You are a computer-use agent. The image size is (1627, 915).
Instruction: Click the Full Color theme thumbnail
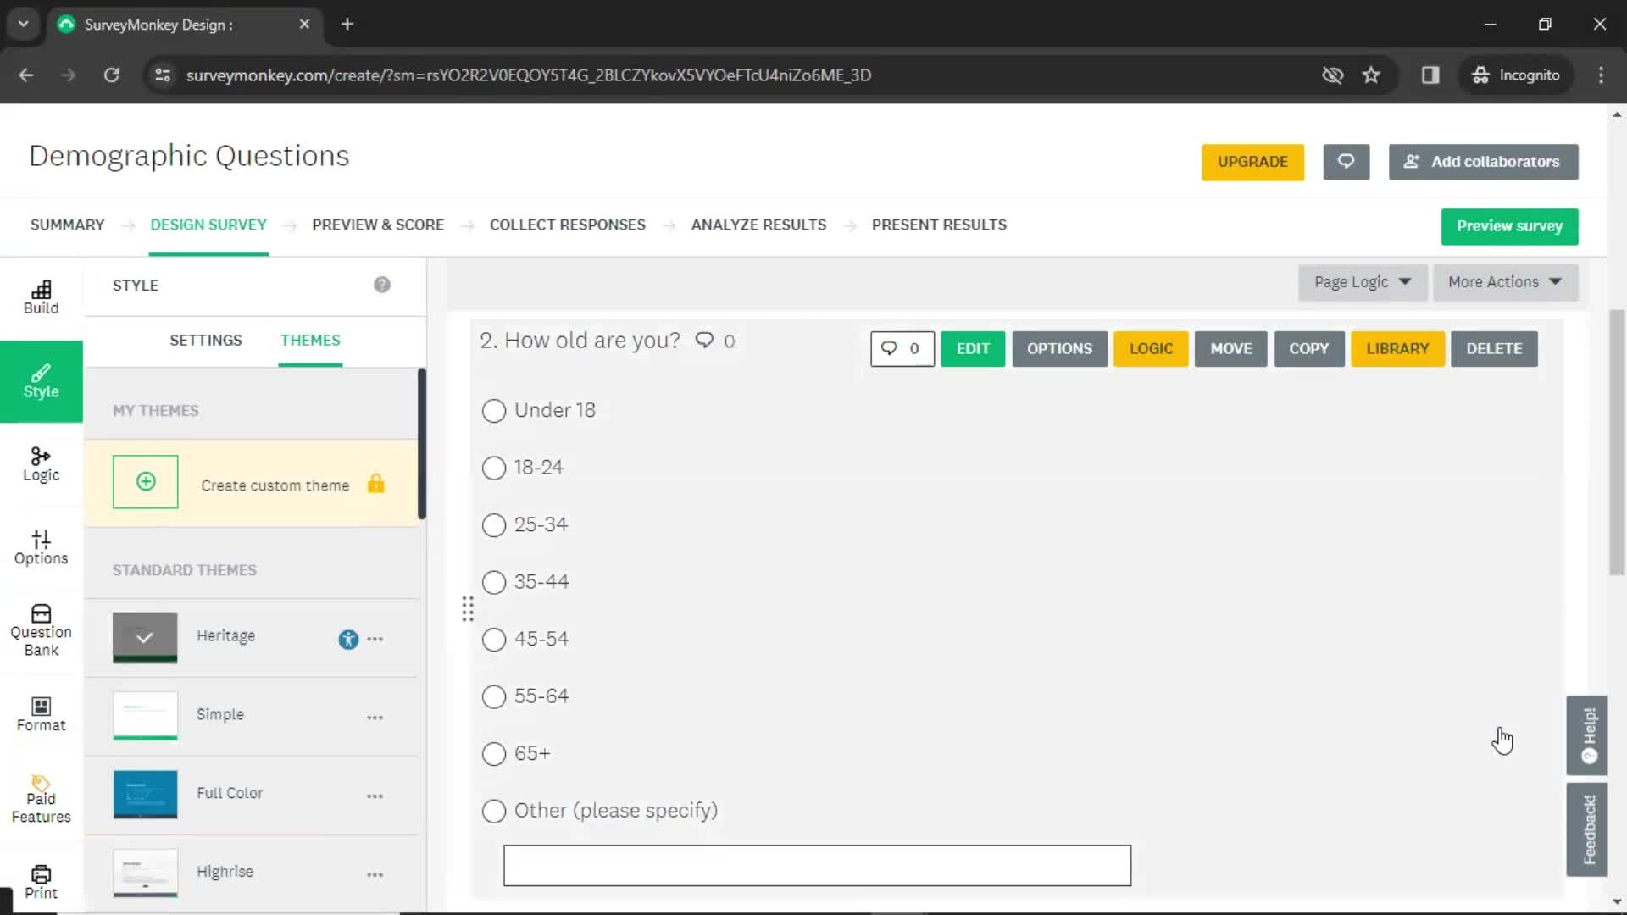point(144,792)
